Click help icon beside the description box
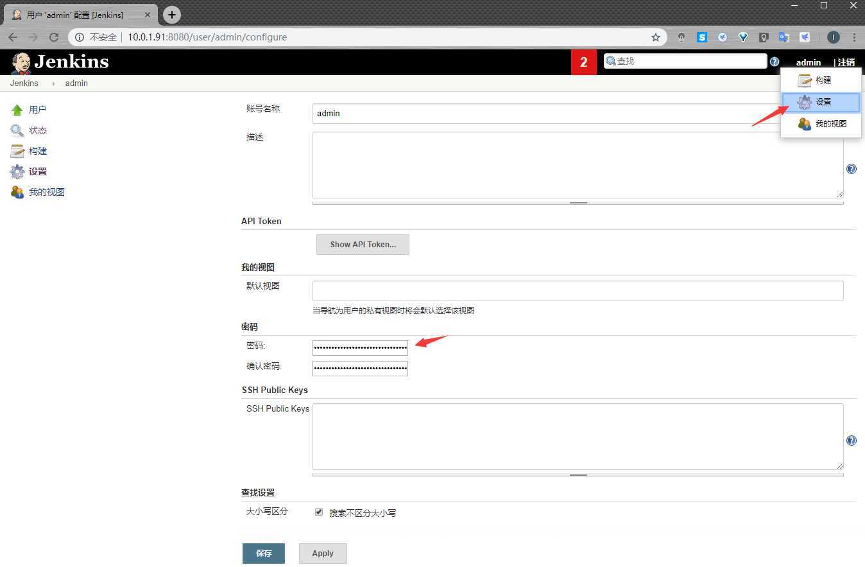Viewport: 865px width, 567px height. click(x=851, y=169)
